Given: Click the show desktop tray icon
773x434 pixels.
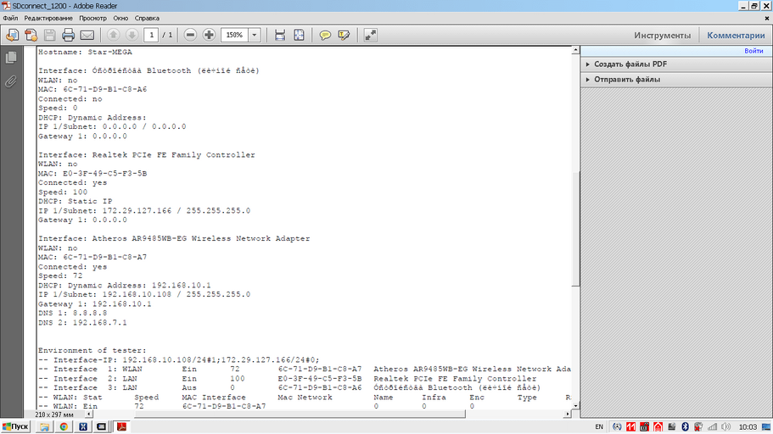Looking at the screenshot, I should click(766, 426).
